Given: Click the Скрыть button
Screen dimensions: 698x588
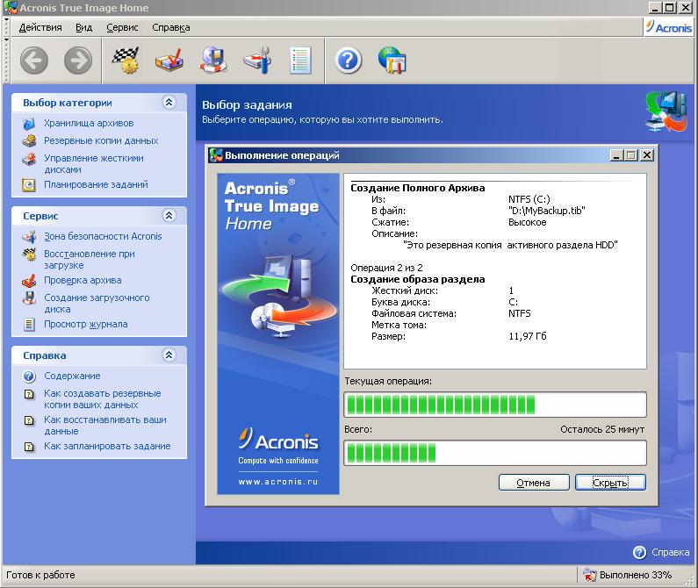Looking at the screenshot, I should pyautogui.click(x=610, y=483).
